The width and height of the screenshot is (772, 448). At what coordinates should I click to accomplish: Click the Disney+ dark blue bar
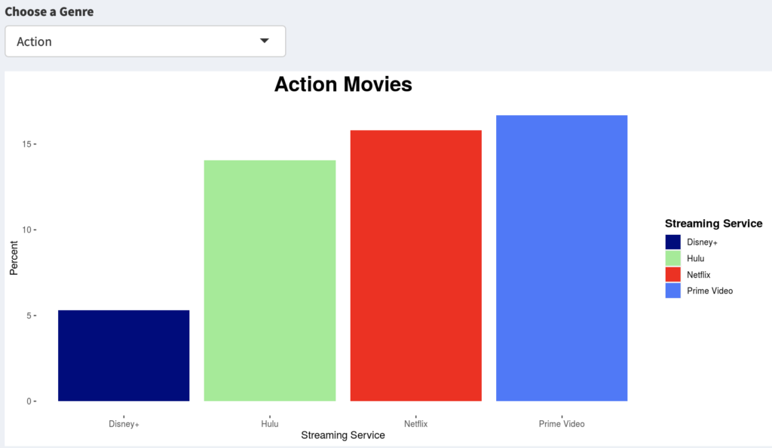point(124,355)
